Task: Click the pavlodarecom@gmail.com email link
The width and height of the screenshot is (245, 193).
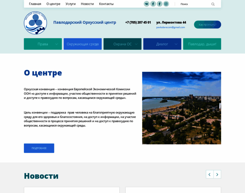Action: (x=171, y=27)
